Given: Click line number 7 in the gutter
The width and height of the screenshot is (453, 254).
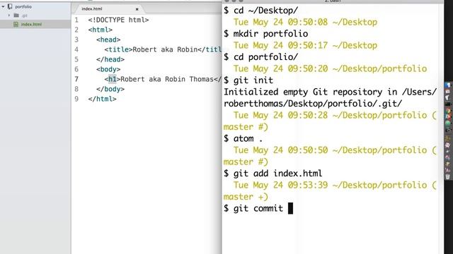Looking at the screenshot, I should click(76, 79).
